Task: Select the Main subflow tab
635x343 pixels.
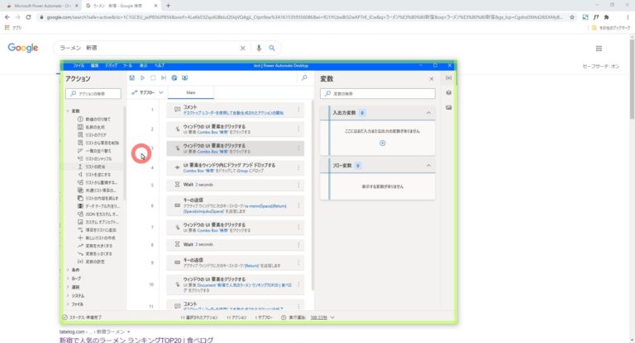Action: [191, 92]
